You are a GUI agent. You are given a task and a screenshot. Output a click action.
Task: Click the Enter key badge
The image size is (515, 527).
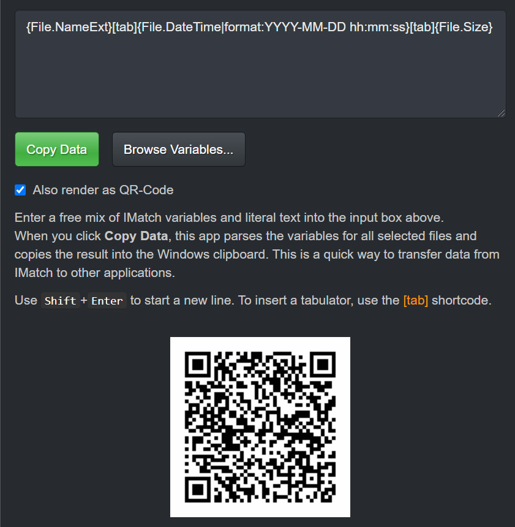(107, 300)
